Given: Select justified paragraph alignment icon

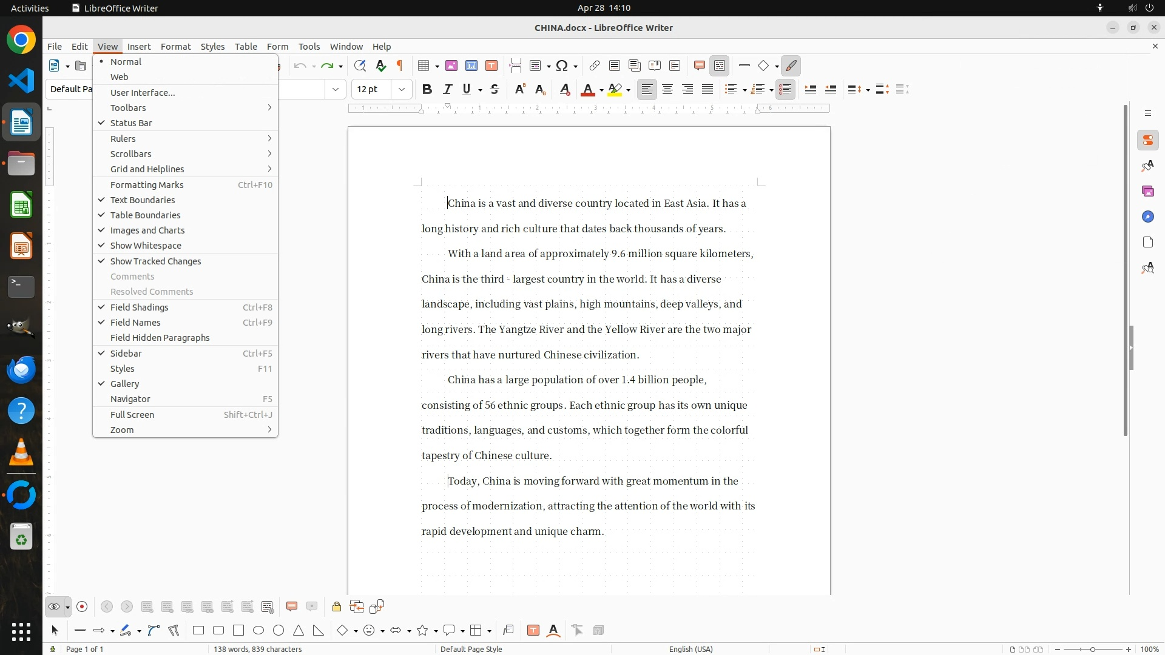Looking at the screenshot, I should (707, 89).
